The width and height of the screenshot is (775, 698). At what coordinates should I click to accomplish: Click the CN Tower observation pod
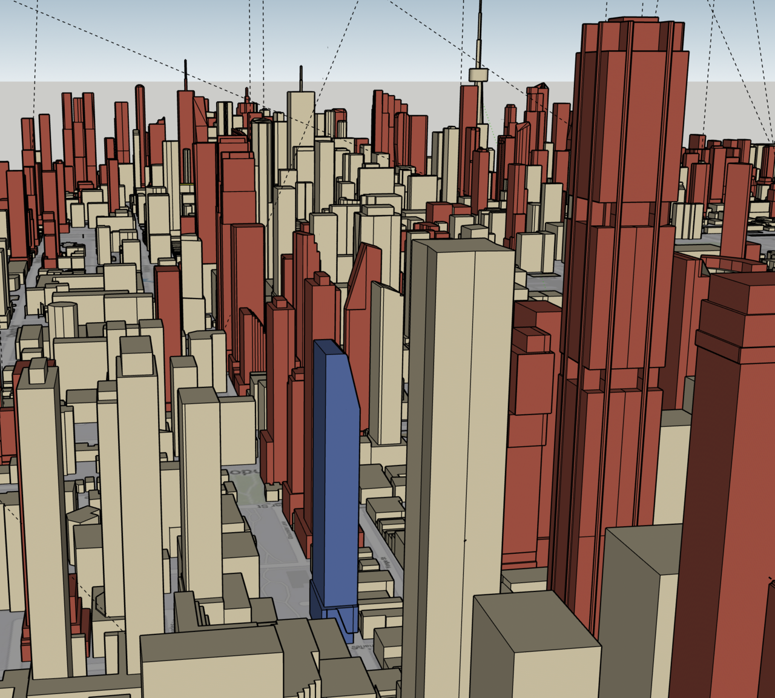pos(478,75)
